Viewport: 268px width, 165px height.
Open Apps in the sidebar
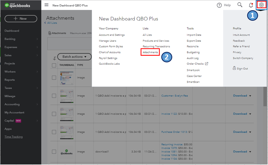(8, 129)
